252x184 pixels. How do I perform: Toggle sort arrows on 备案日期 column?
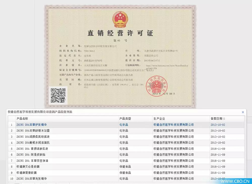224,119
